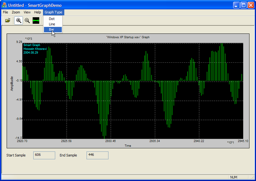The image size is (256, 181).
Task: Maximize the SmartGraphDemo window
Action: click(x=244, y=5)
